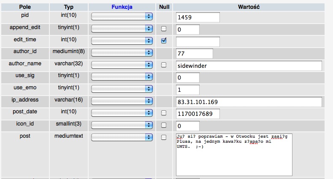
Task: Click the pid value field containing 1459
Action: tap(198, 17)
